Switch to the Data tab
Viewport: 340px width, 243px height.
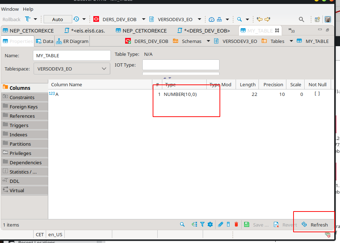44,41
